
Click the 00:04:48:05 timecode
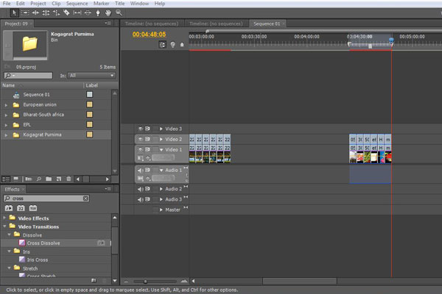(x=149, y=34)
